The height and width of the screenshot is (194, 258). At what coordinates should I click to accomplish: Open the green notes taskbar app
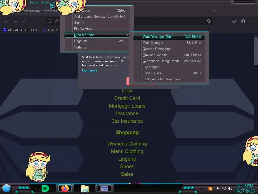[45, 188]
